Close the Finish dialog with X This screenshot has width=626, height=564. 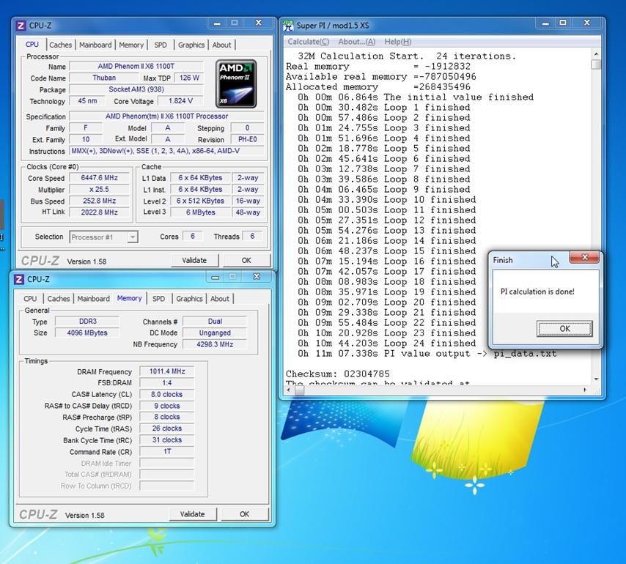click(585, 257)
